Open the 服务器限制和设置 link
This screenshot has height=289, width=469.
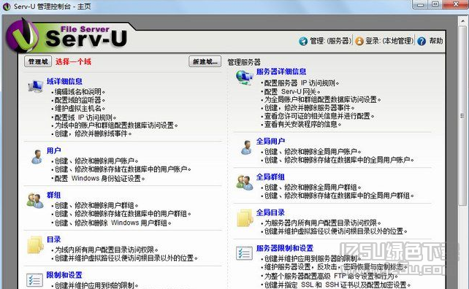285,248
